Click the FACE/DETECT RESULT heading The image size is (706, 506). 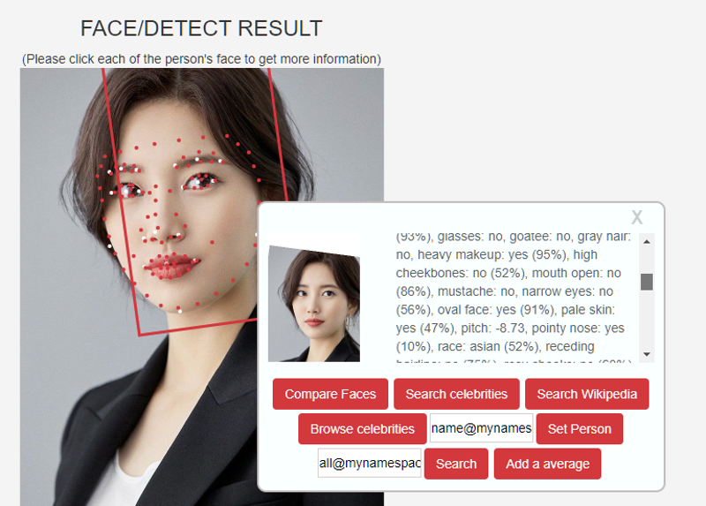tap(201, 28)
